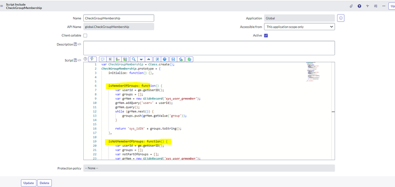Click highlighted 'isMemeberOfGroups: function() {' line
Image resolution: width=395 pixels, height=187 pixels.
coord(135,85)
